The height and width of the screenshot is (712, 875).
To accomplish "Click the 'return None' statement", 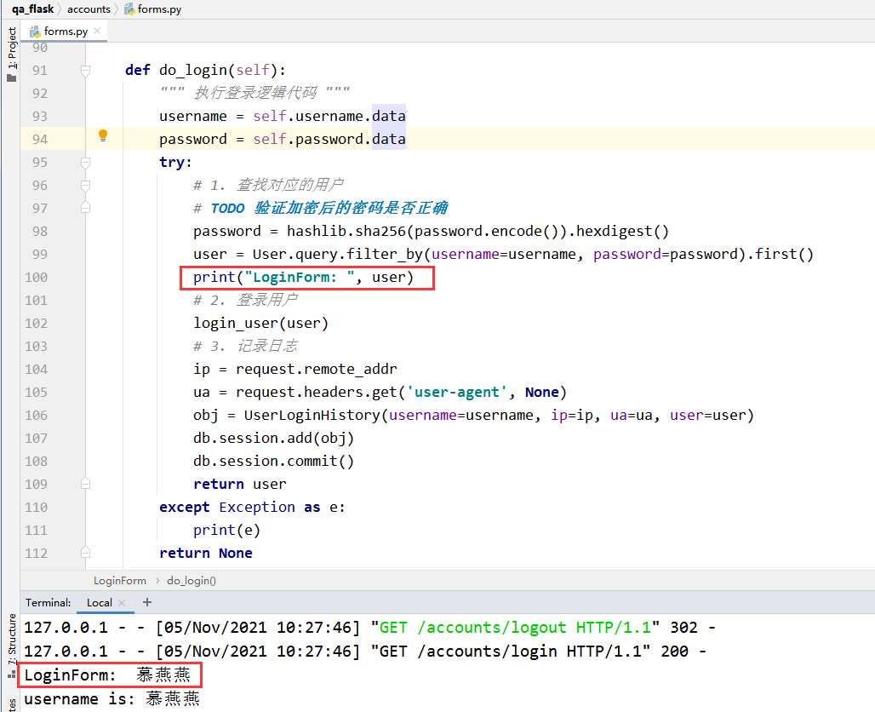I will (x=206, y=554).
